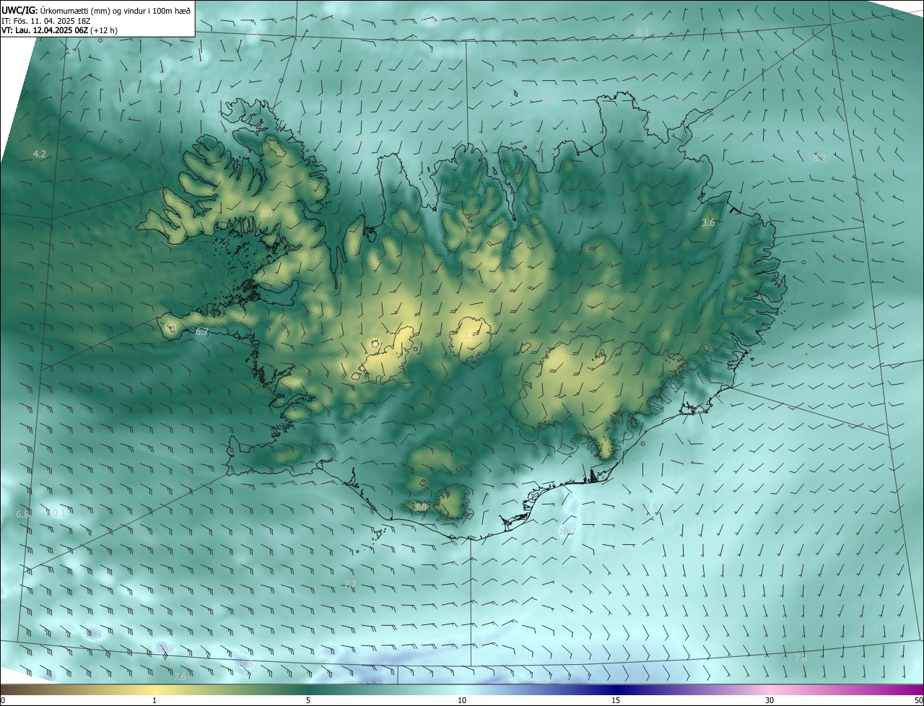The width and height of the screenshot is (924, 706).
Task: Click the map value '8.1'
Action: point(642,32)
